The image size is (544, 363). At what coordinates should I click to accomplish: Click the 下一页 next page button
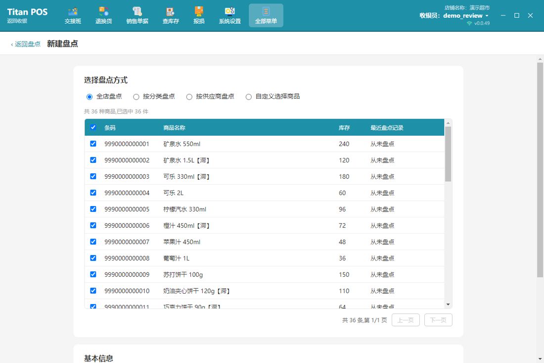tap(438, 320)
